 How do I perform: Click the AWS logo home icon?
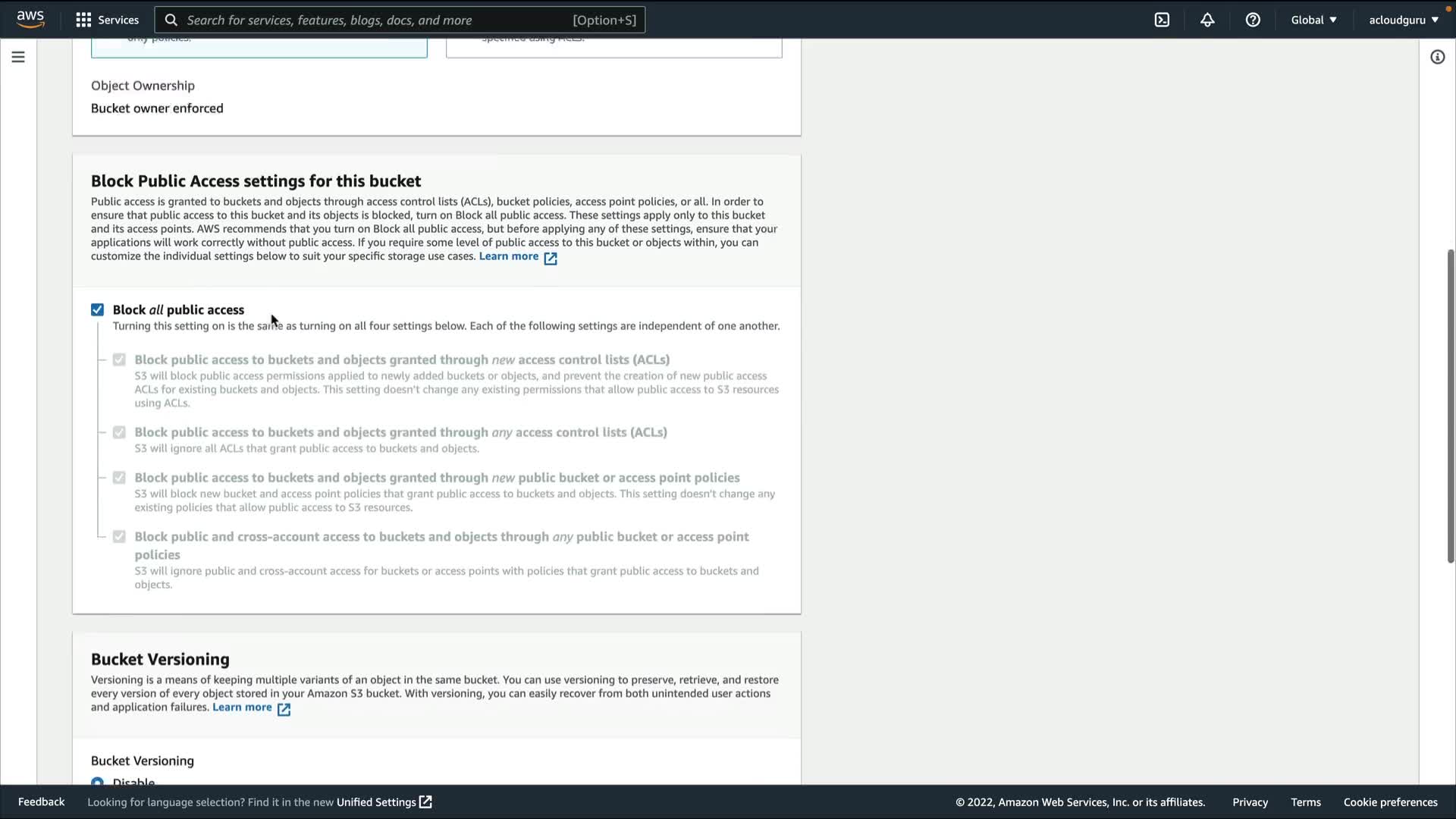[x=30, y=19]
